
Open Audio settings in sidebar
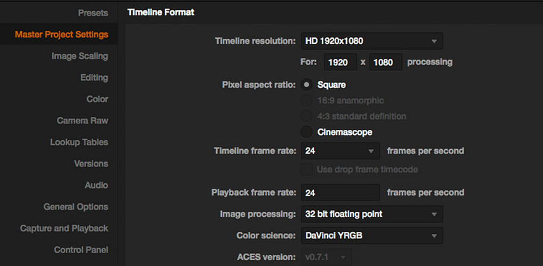[x=96, y=185]
